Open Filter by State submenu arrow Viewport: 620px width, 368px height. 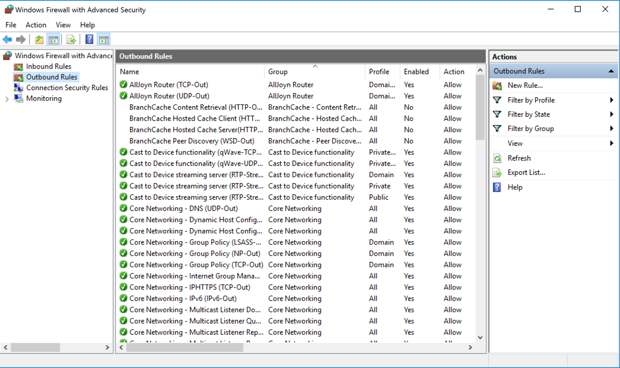(x=611, y=114)
